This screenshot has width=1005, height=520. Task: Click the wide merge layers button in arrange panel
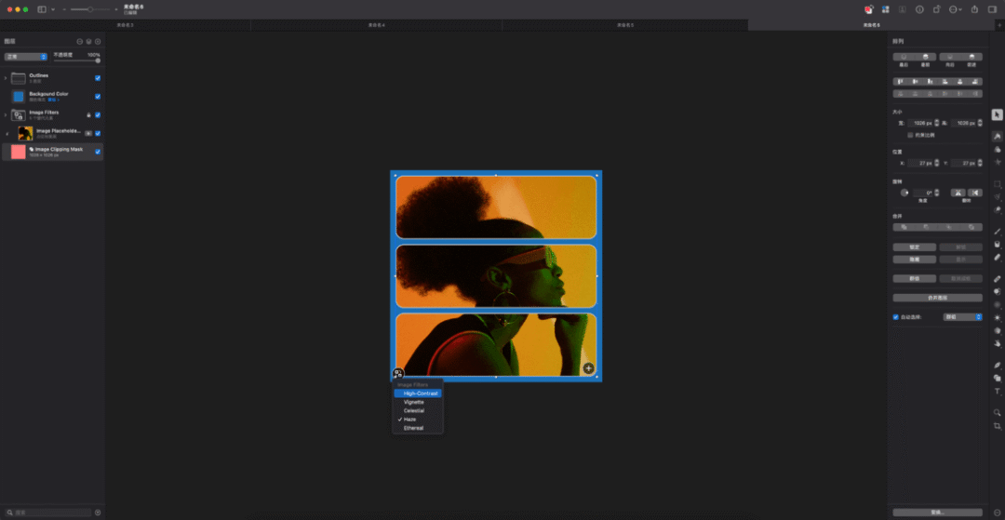click(x=937, y=298)
